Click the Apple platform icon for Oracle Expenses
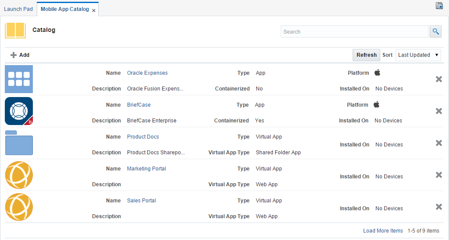Image resolution: width=449 pixels, height=240 pixels. [378, 73]
